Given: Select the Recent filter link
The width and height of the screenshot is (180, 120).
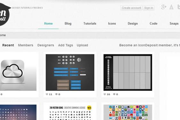Looking at the screenshot, I should point(8,45).
